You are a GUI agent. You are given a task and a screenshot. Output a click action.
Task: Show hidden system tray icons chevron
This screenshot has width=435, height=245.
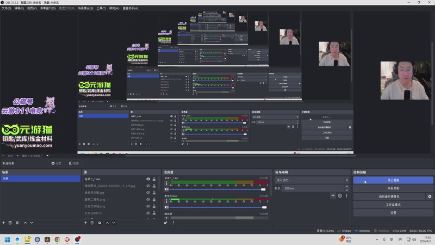[377, 240]
